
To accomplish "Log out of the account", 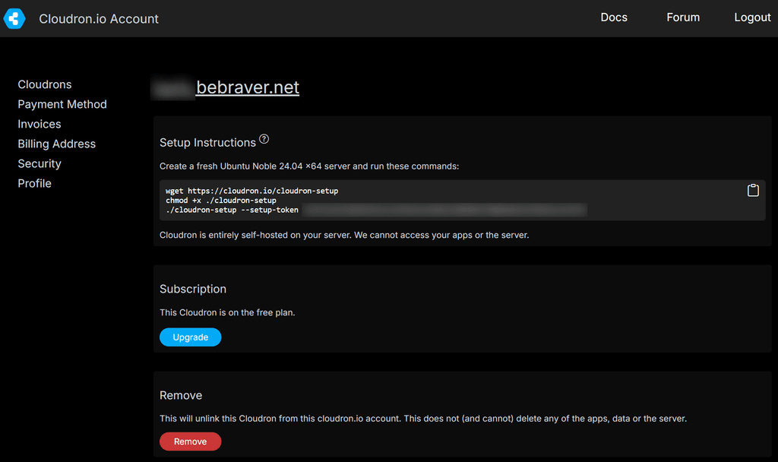I will 751,17.
